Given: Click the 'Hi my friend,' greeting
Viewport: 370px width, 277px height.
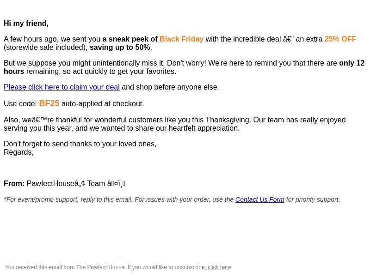Looking at the screenshot, I should [x=26, y=24].
